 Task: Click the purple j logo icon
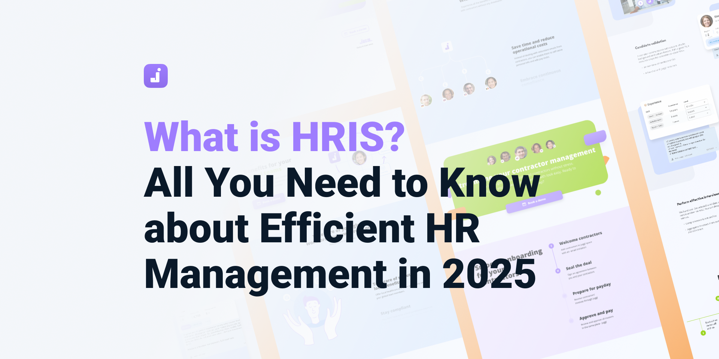(156, 76)
